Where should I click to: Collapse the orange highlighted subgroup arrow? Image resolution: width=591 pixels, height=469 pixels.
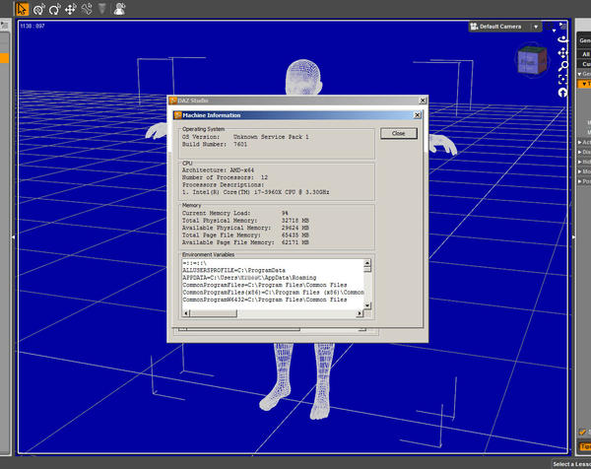tap(584, 84)
